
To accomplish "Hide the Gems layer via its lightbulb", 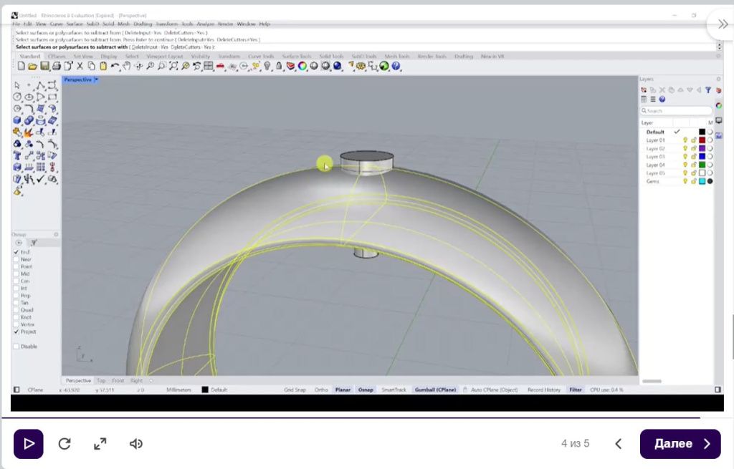I will pyautogui.click(x=685, y=181).
